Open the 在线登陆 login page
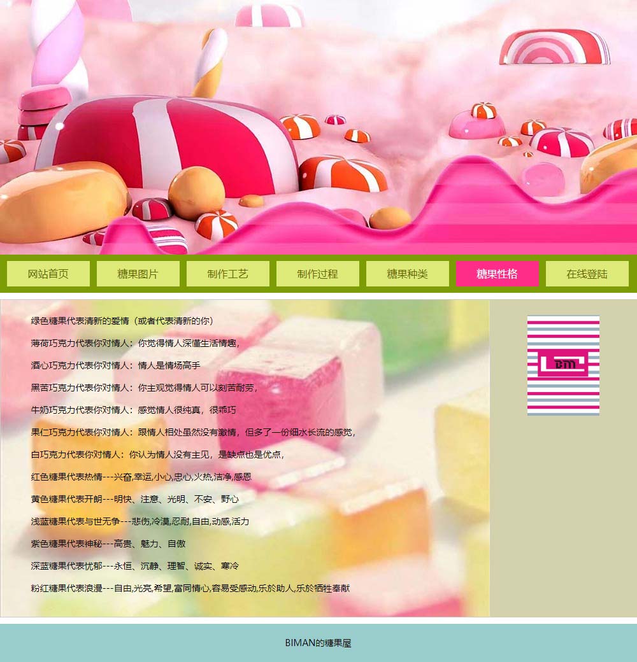The width and height of the screenshot is (637, 662). click(x=587, y=274)
